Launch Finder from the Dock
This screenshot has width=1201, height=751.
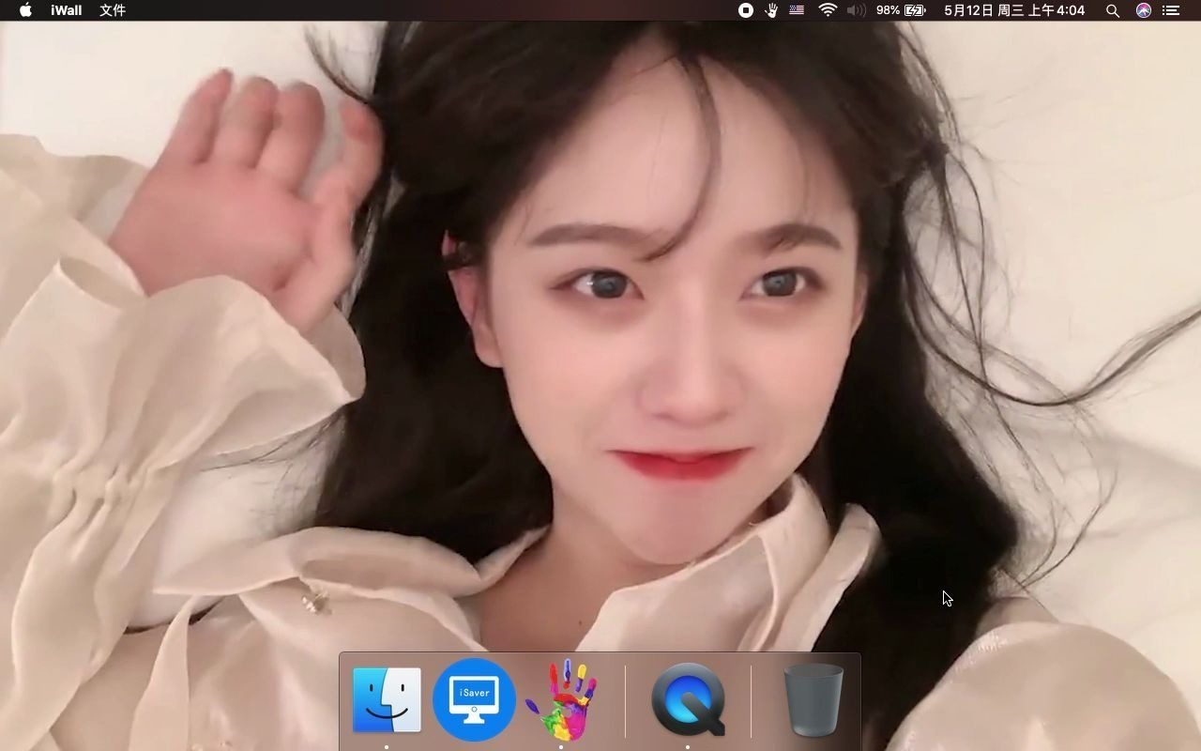point(387,699)
